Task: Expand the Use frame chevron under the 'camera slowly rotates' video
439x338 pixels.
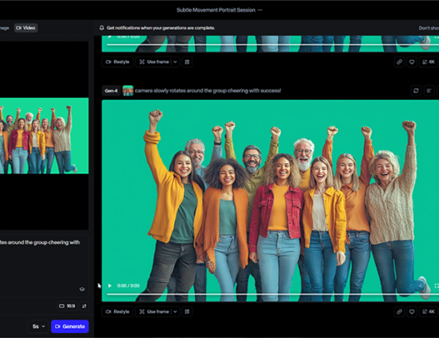Action: tap(175, 312)
